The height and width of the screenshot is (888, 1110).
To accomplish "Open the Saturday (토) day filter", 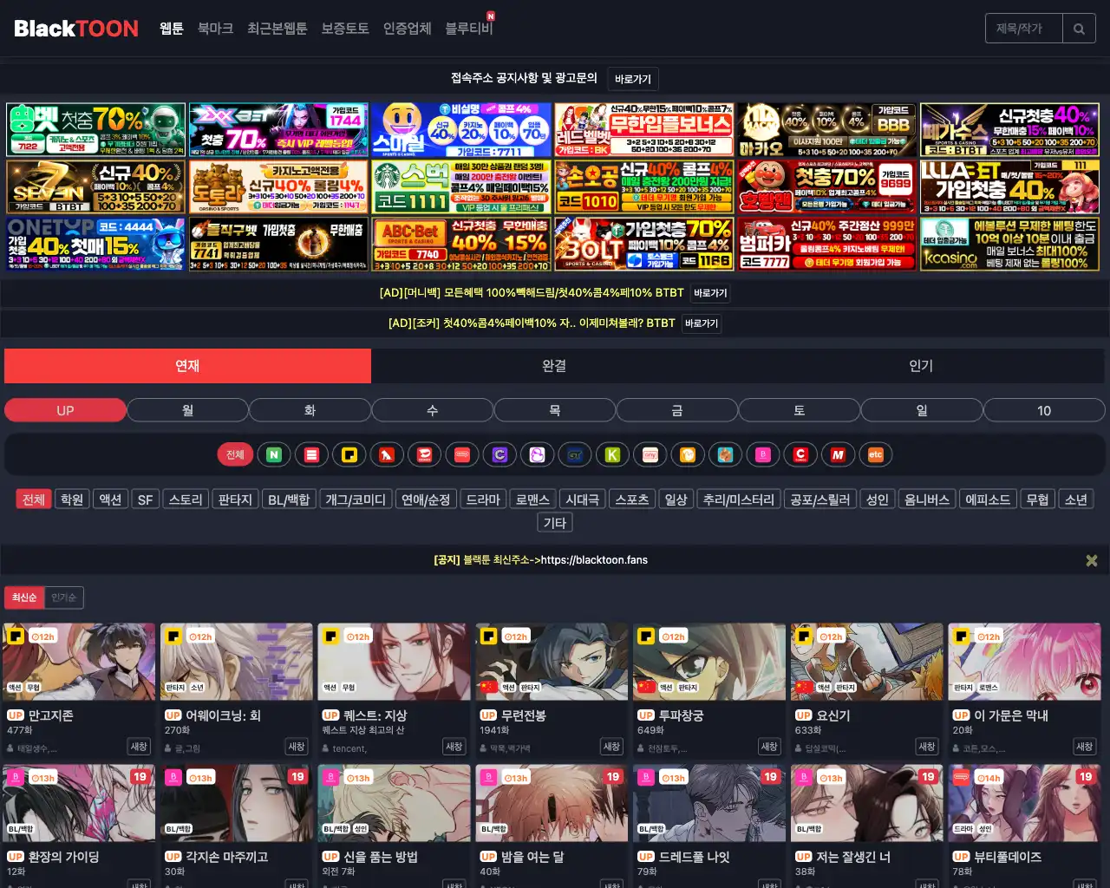I will pos(799,409).
